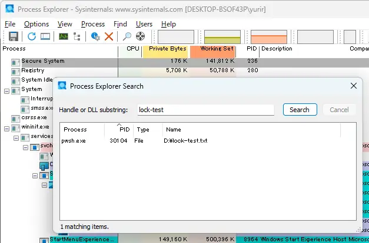Open the process Properties gear icon

[95, 36]
